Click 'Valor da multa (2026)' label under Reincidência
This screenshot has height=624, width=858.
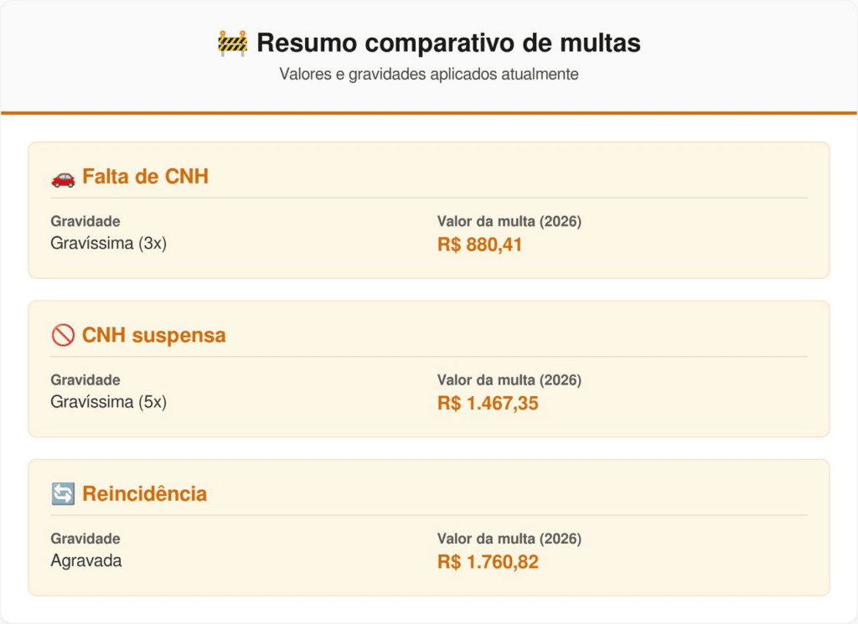pos(509,539)
